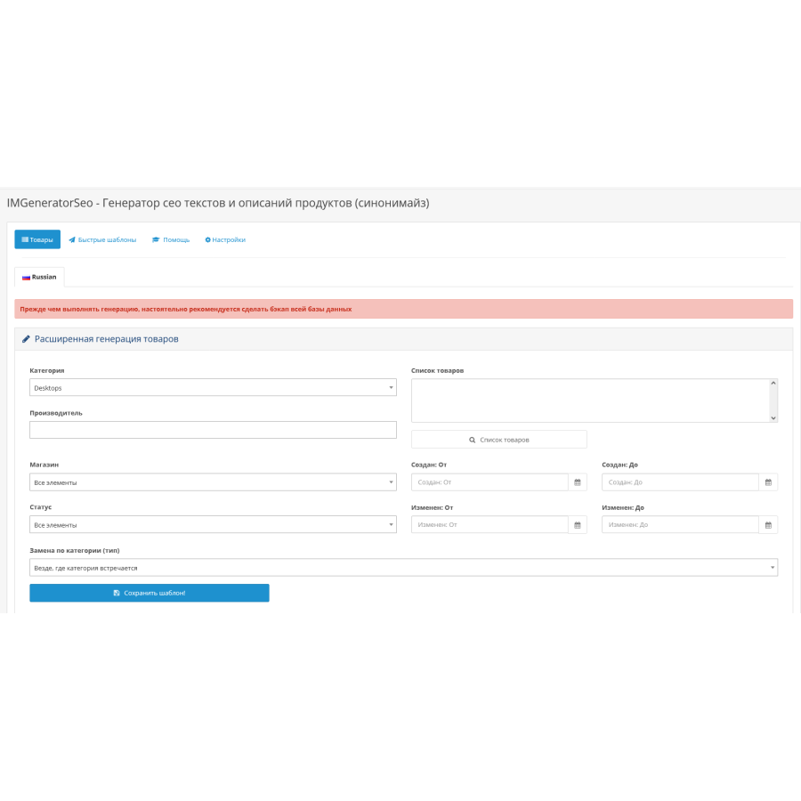
Task: Click the Помощь graduation cap icon
Action: (156, 239)
